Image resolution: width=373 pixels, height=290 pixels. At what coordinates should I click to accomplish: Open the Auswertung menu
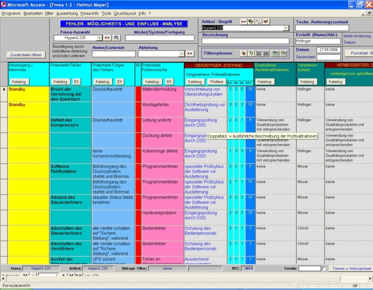point(66,12)
